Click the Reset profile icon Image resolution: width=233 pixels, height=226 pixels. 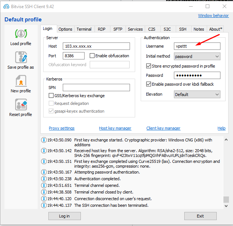point(21,105)
